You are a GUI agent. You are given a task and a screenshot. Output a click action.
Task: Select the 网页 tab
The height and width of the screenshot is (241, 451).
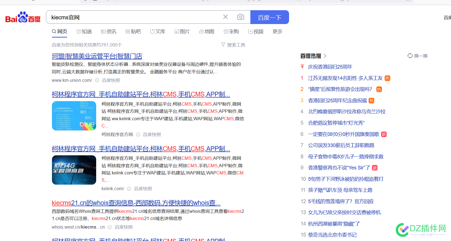pos(60,32)
